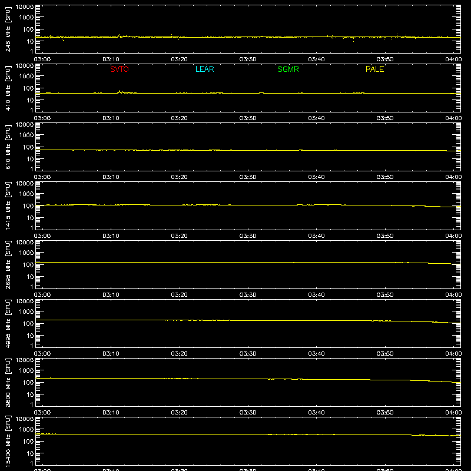Select the 1415 MHz [SFU] axis label
Image resolution: width=471 pixels, height=471 pixels.
click(8, 205)
